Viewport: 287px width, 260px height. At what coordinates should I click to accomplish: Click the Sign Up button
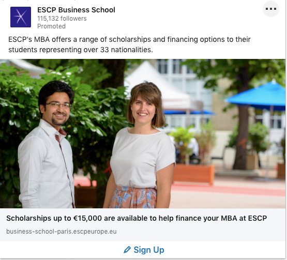144,250
